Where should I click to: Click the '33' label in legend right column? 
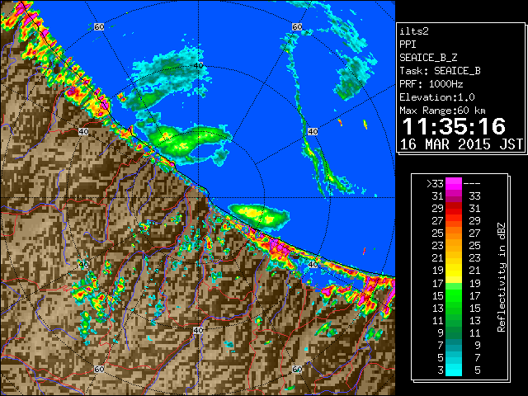[x=474, y=196]
